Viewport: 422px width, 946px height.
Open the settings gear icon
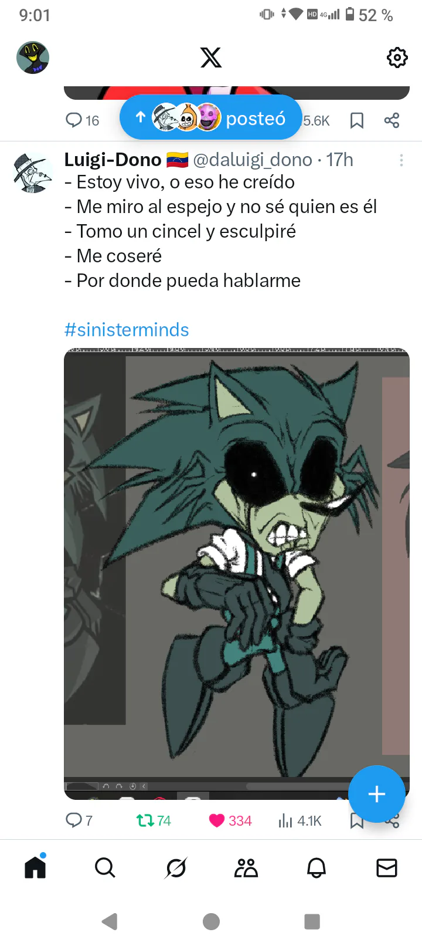click(397, 58)
